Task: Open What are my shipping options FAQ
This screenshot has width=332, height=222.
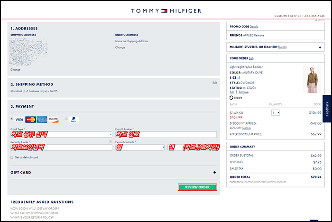Action: tap(34, 213)
